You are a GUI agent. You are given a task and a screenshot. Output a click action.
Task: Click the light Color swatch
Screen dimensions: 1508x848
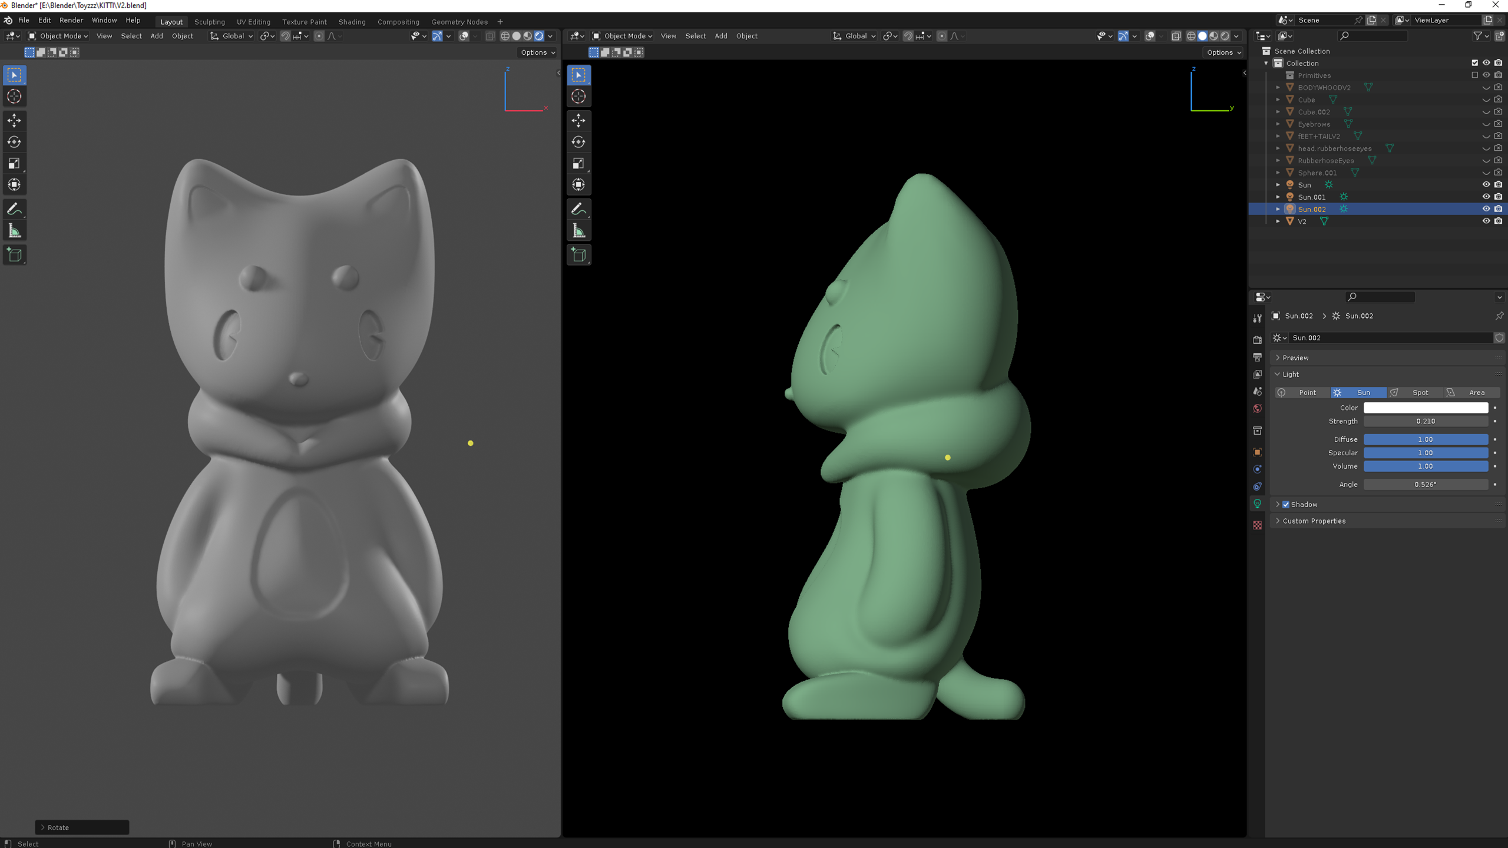1426,408
